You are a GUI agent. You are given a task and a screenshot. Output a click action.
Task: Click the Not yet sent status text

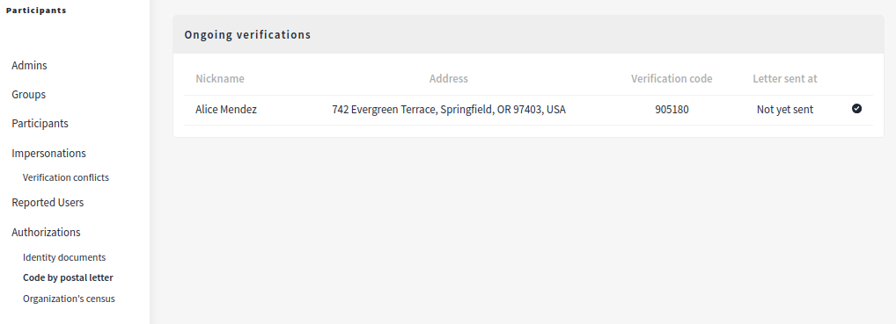[784, 110]
